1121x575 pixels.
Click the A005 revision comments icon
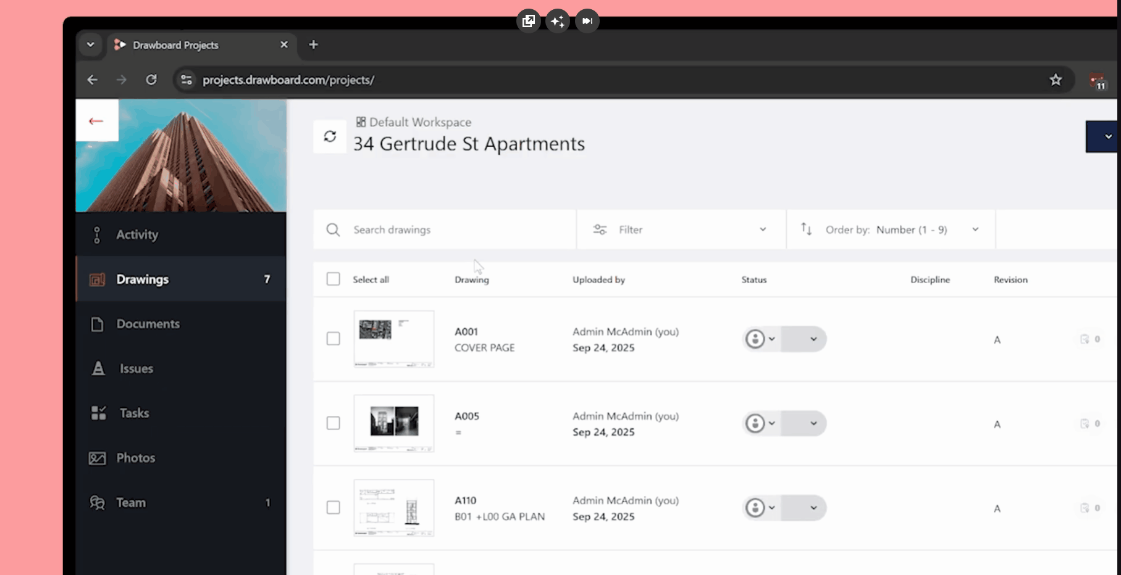[x=1085, y=423]
